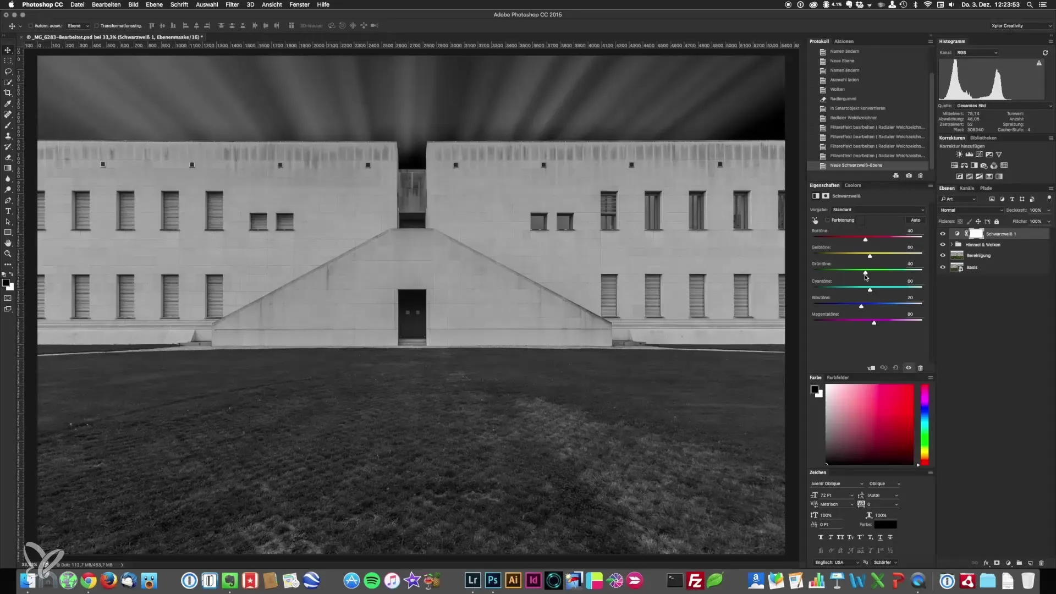Enable the Farbtonung checkbox
The image size is (1056, 594).
tap(827, 220)
